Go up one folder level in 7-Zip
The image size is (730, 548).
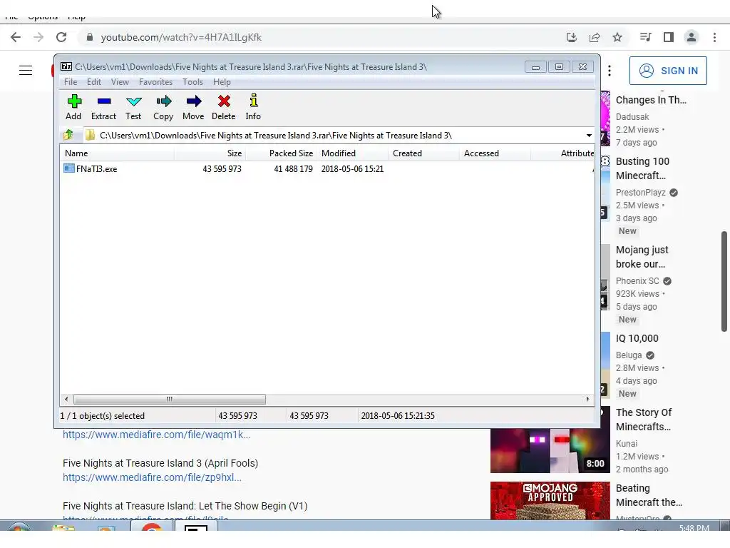pos(68,135)
